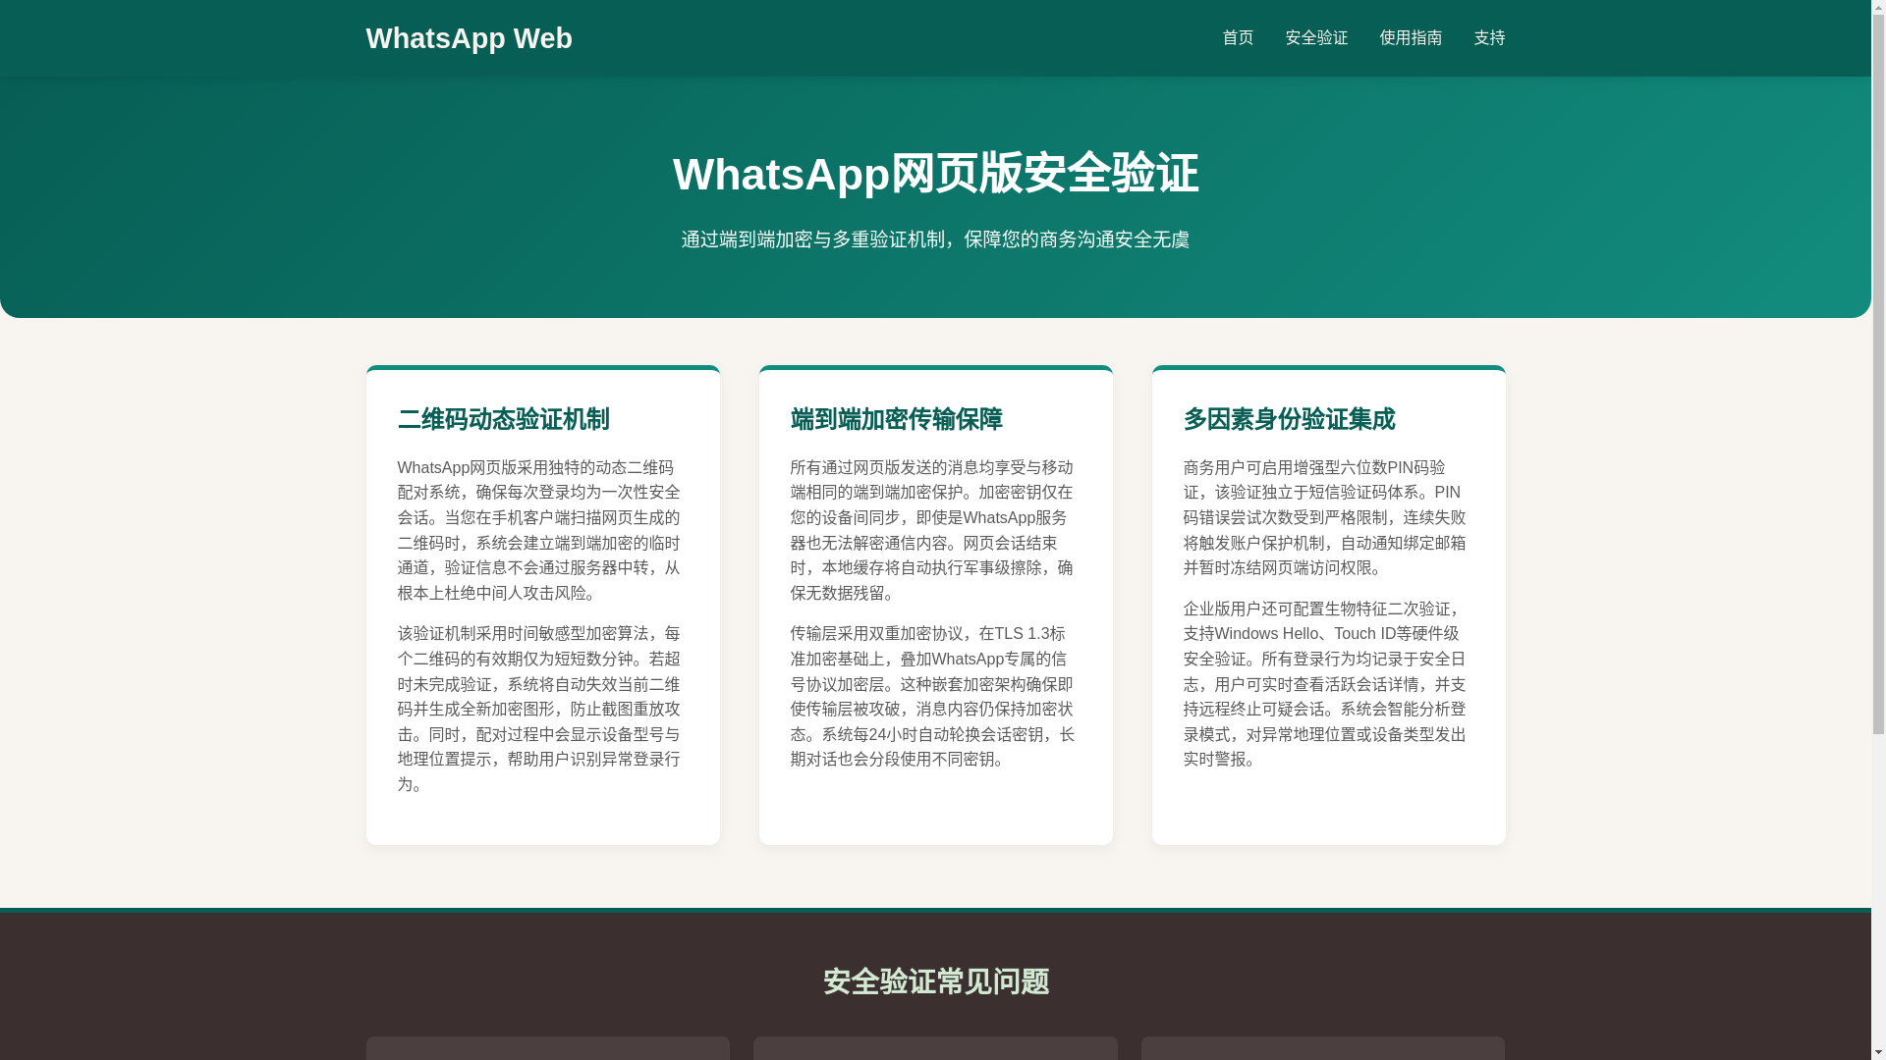
Task: Click the 安全验证常见问题 section heading
Action: tap(935, 981)
